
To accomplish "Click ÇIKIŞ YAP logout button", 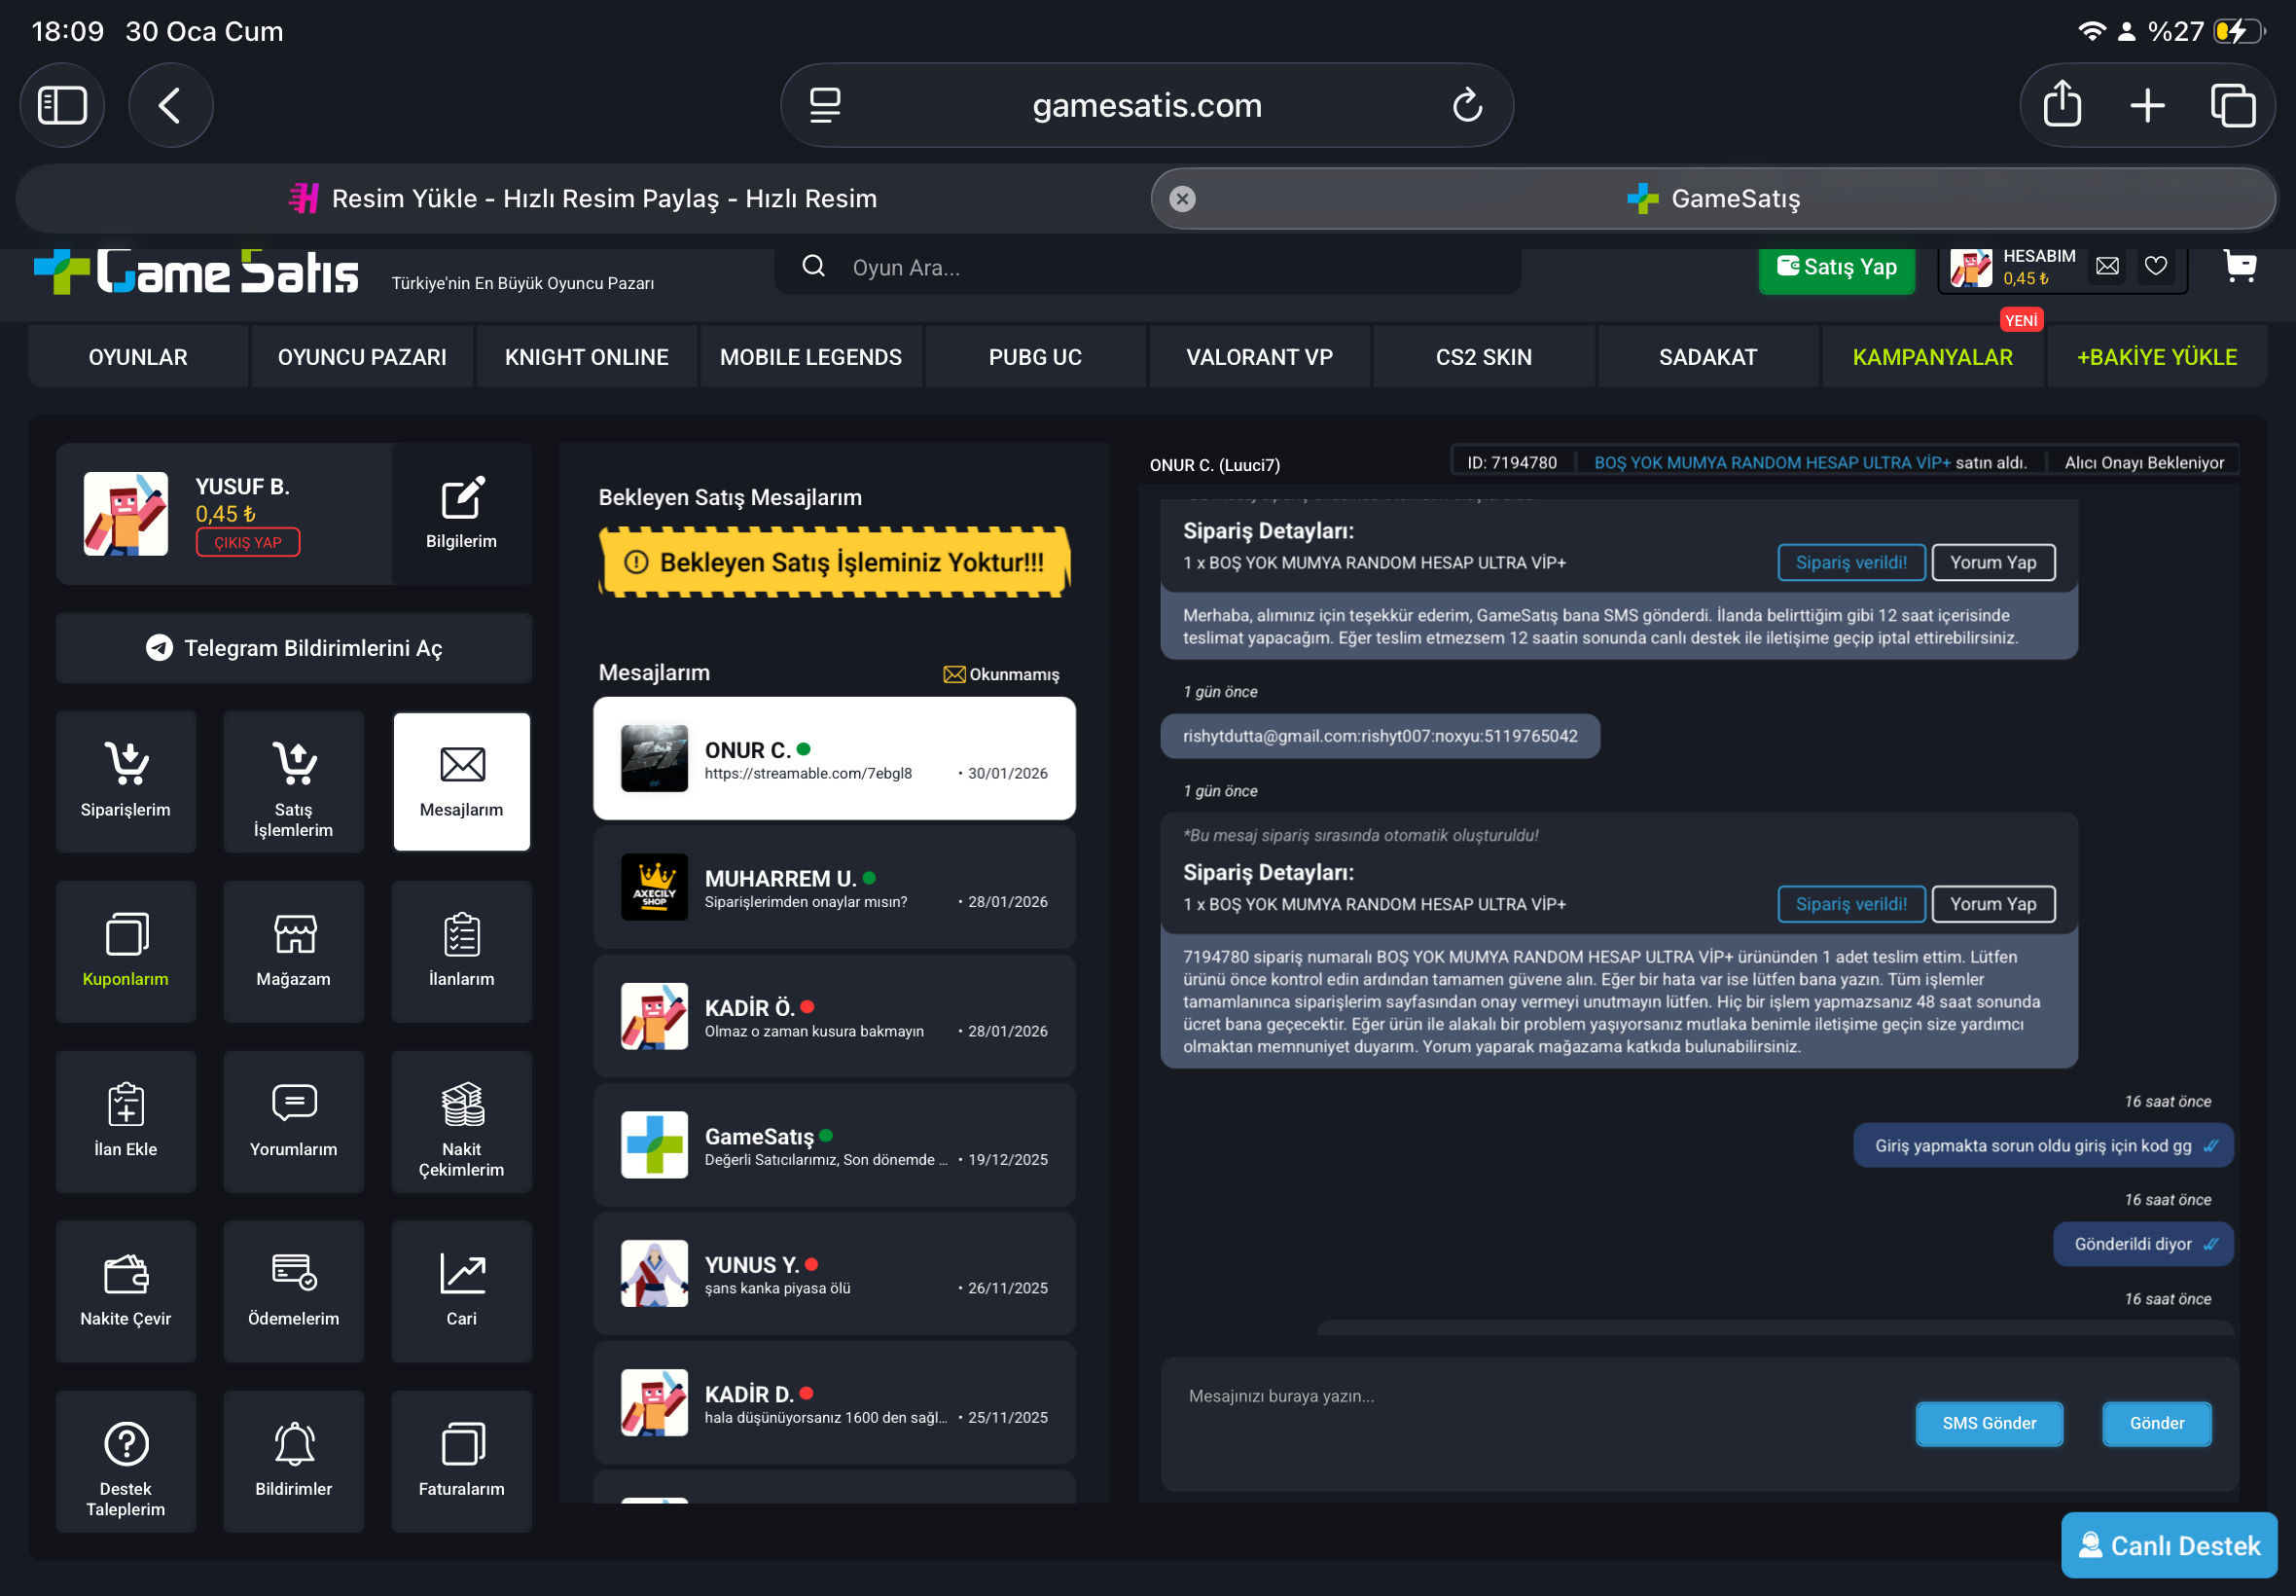I will 248,542.
